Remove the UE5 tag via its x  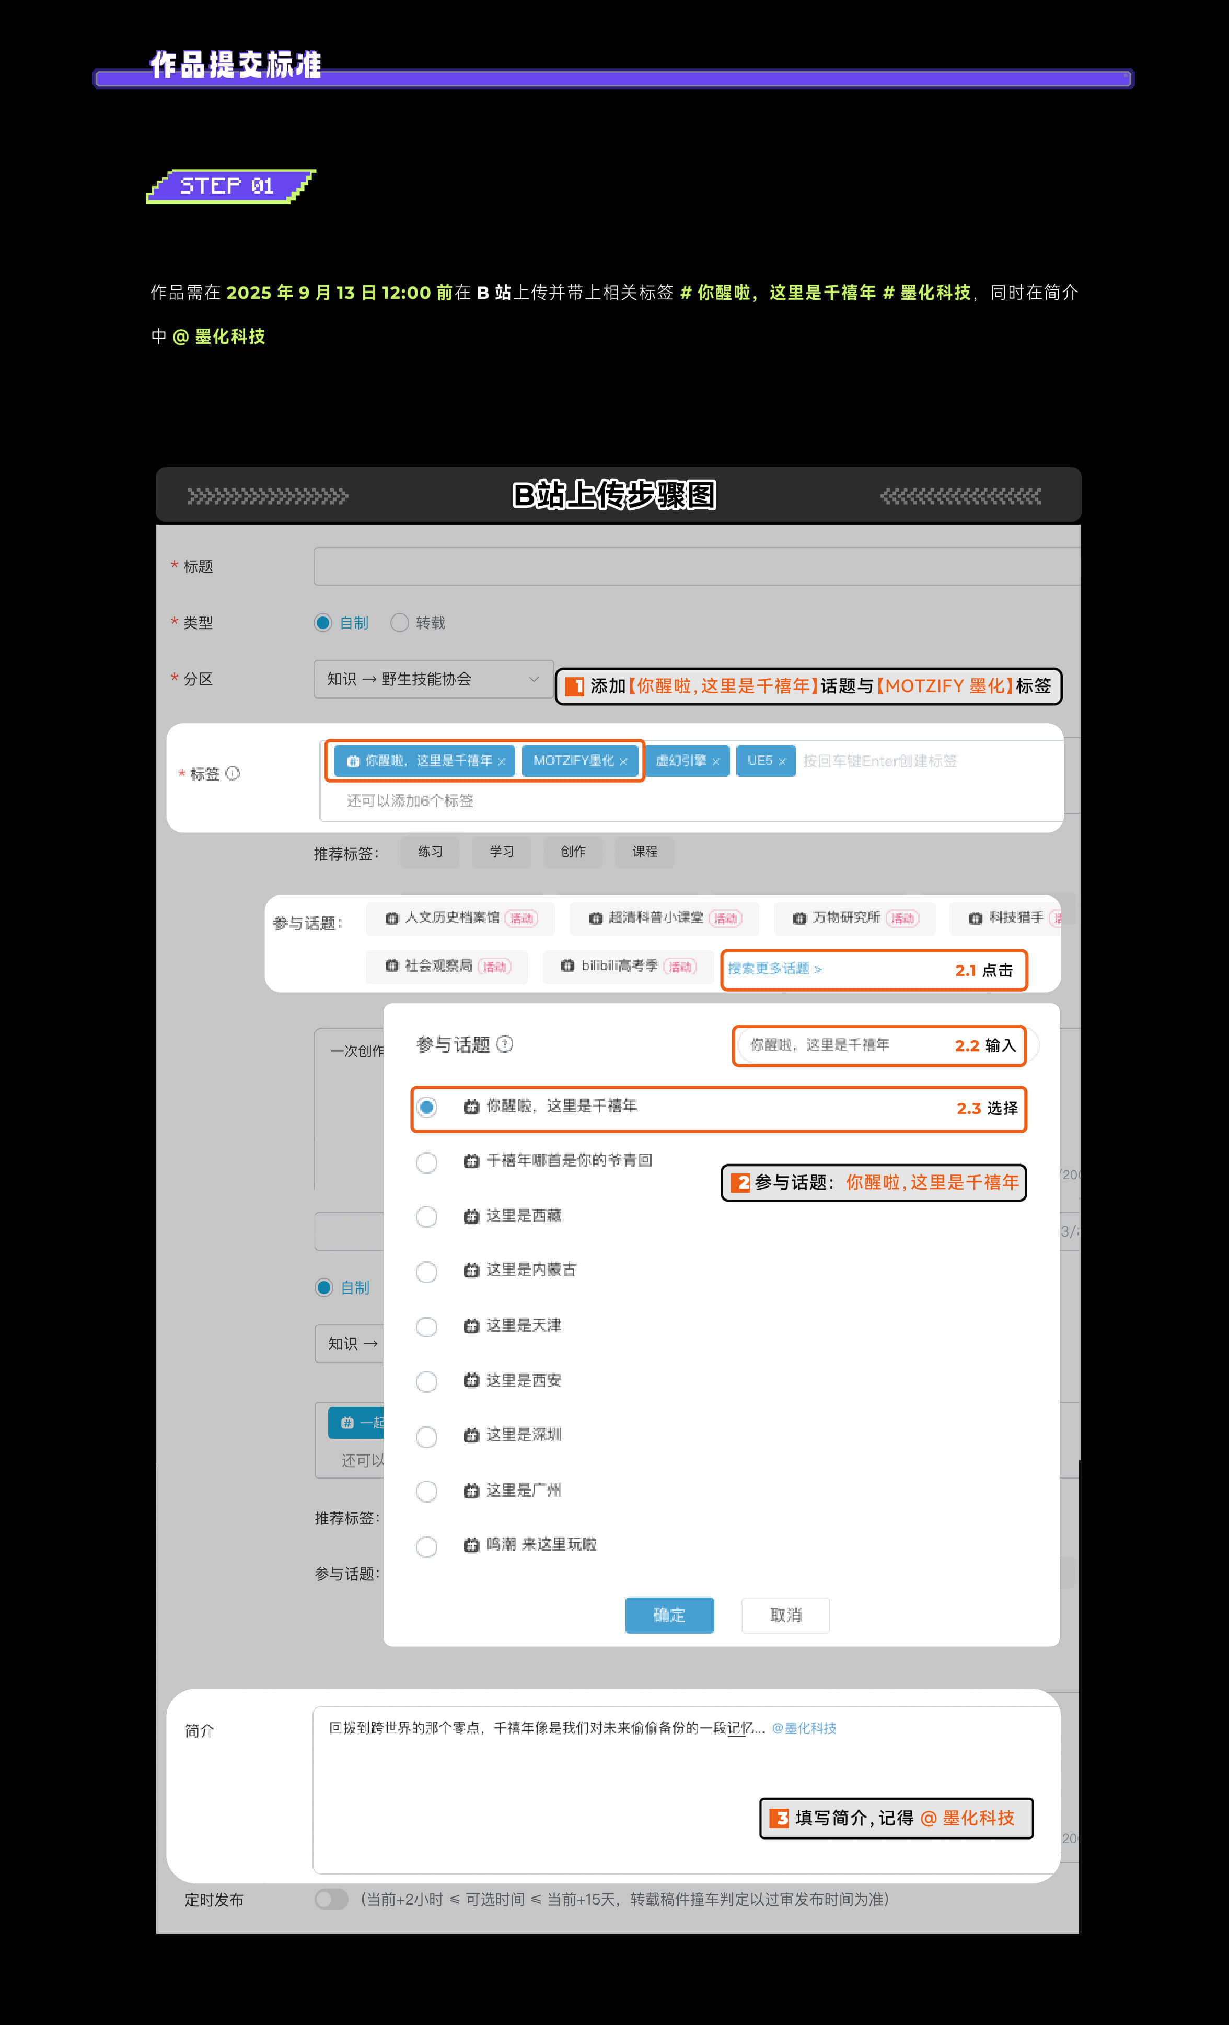783,762
